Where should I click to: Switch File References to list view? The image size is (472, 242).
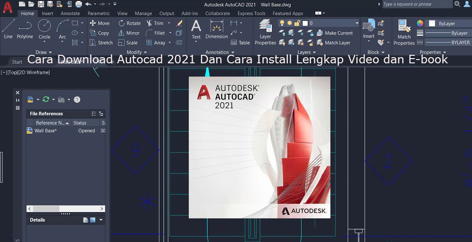[94, 113]
